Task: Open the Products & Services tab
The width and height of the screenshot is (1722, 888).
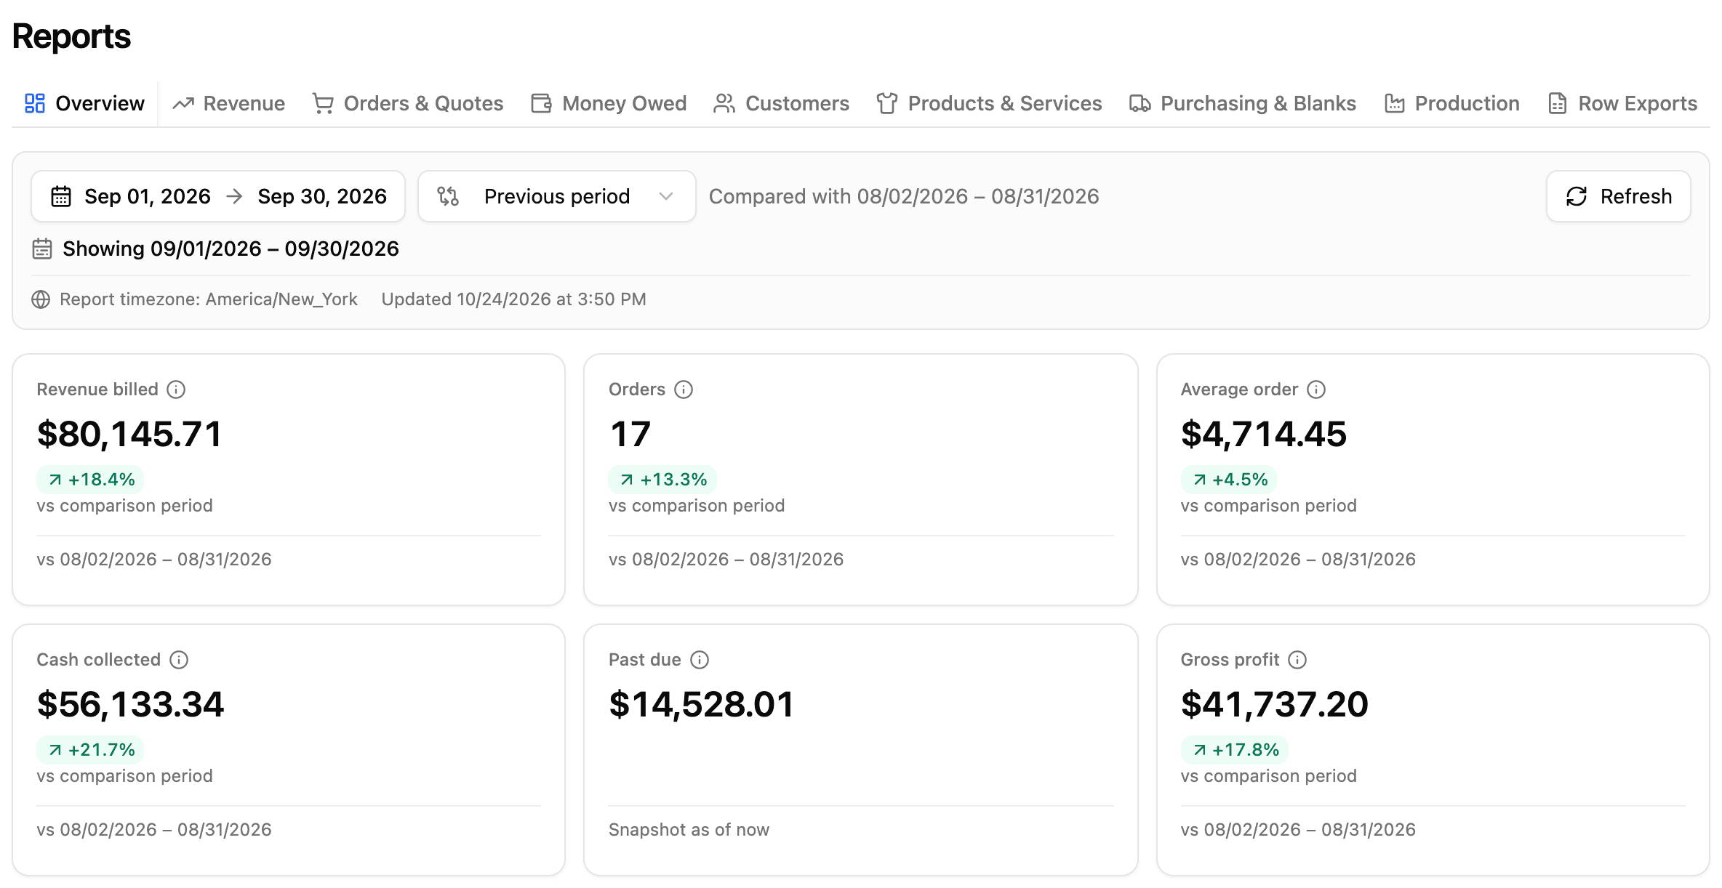Action: click(989, 103)
